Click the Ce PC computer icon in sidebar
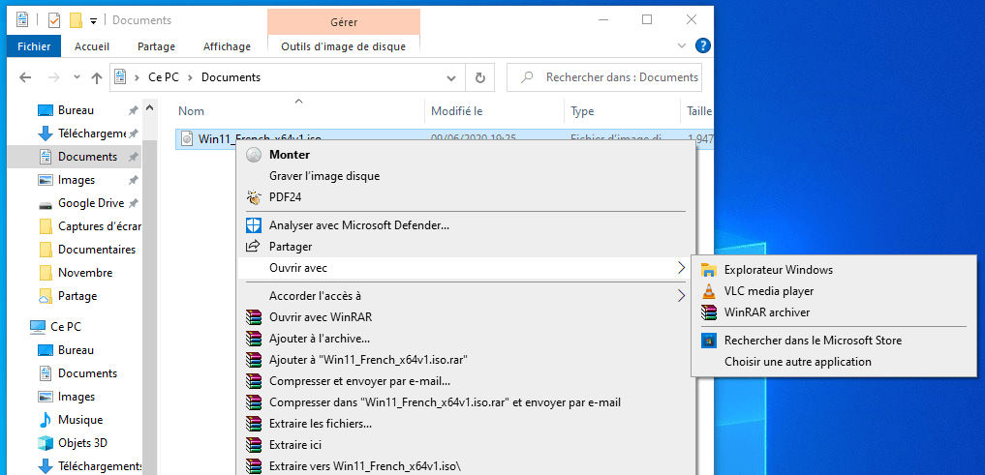The height and width of the screenshot is (475, 985). 38,327
